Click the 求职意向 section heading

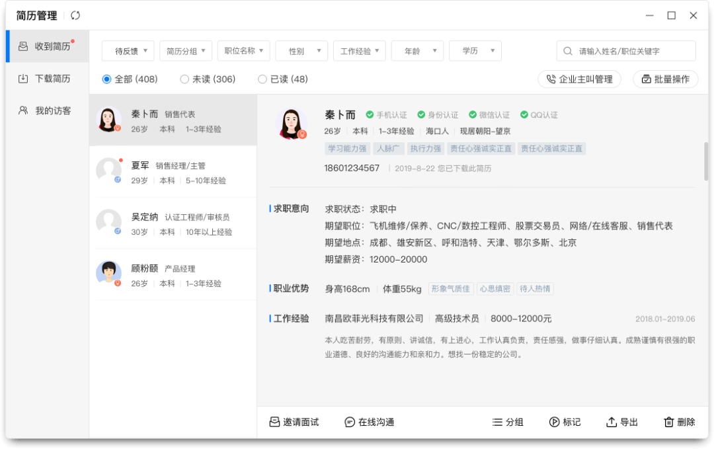click(291, 208)
